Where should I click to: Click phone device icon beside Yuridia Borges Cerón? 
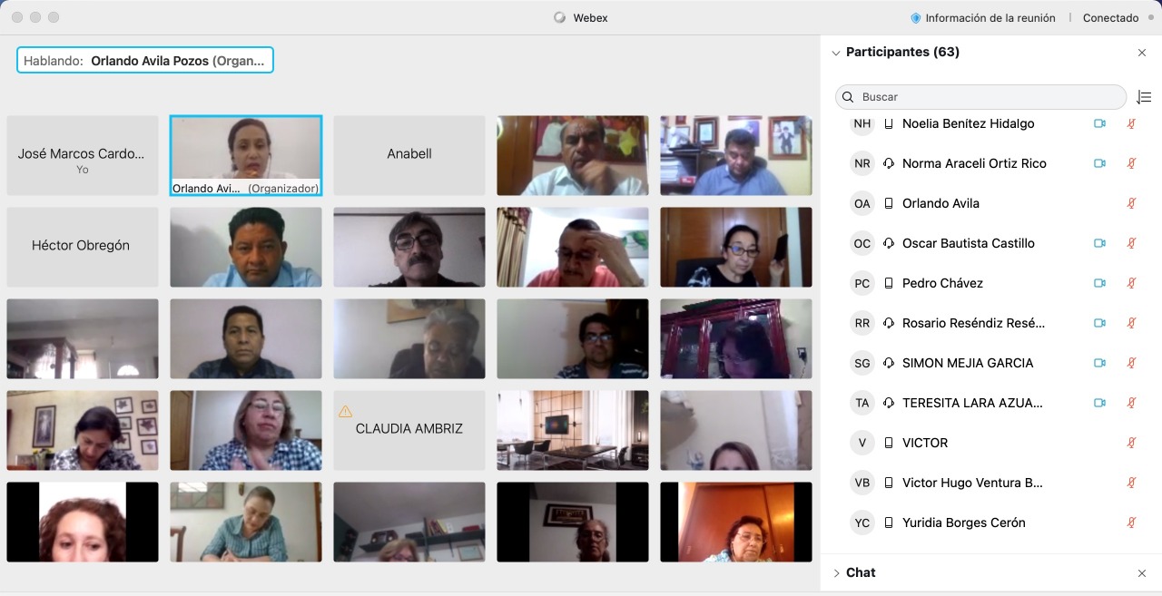pos(889,523)
